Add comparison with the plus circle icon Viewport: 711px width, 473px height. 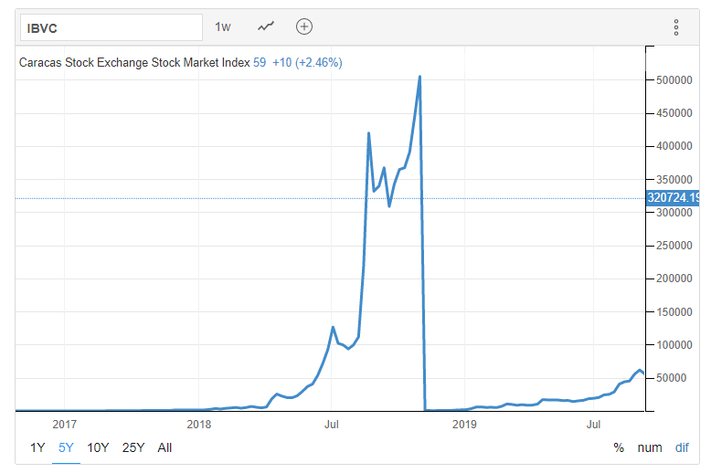[304, 26]
